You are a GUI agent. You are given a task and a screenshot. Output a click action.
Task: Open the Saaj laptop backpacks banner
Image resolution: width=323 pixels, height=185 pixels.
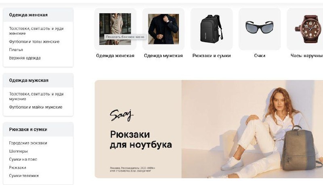pos(209,129)
